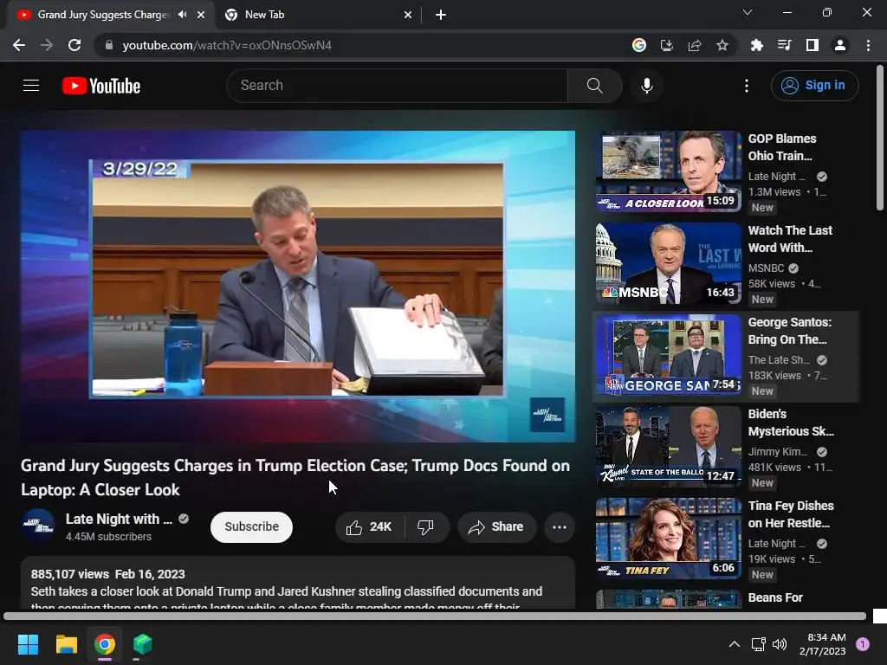Screen dimensions: 887x665
Task: Open tab search dropdown chevron
Action: [748, 12]
